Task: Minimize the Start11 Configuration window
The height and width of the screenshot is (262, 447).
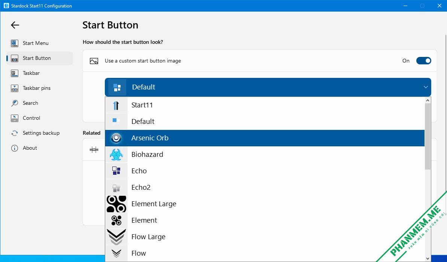Action: (x=405, y=6)
